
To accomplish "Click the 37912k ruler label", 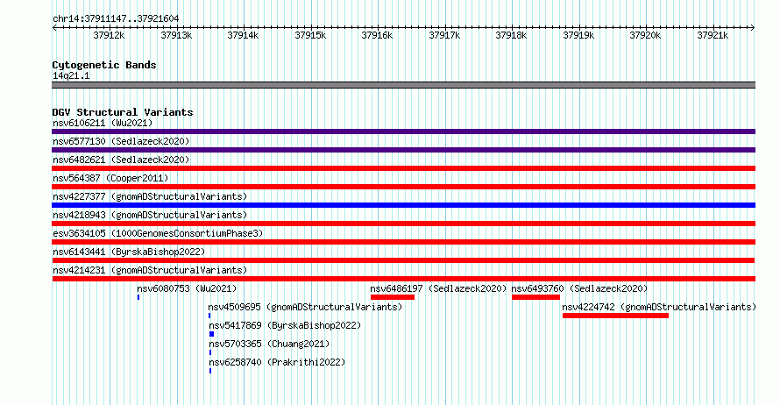I will (x=109, y=35).
